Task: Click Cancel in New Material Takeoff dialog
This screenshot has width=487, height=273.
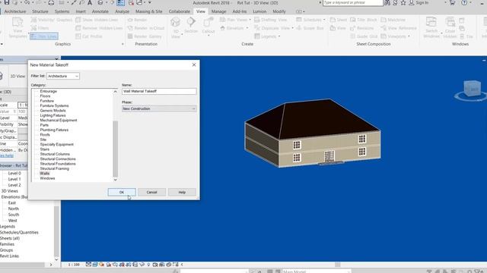Action: [152, 192]
